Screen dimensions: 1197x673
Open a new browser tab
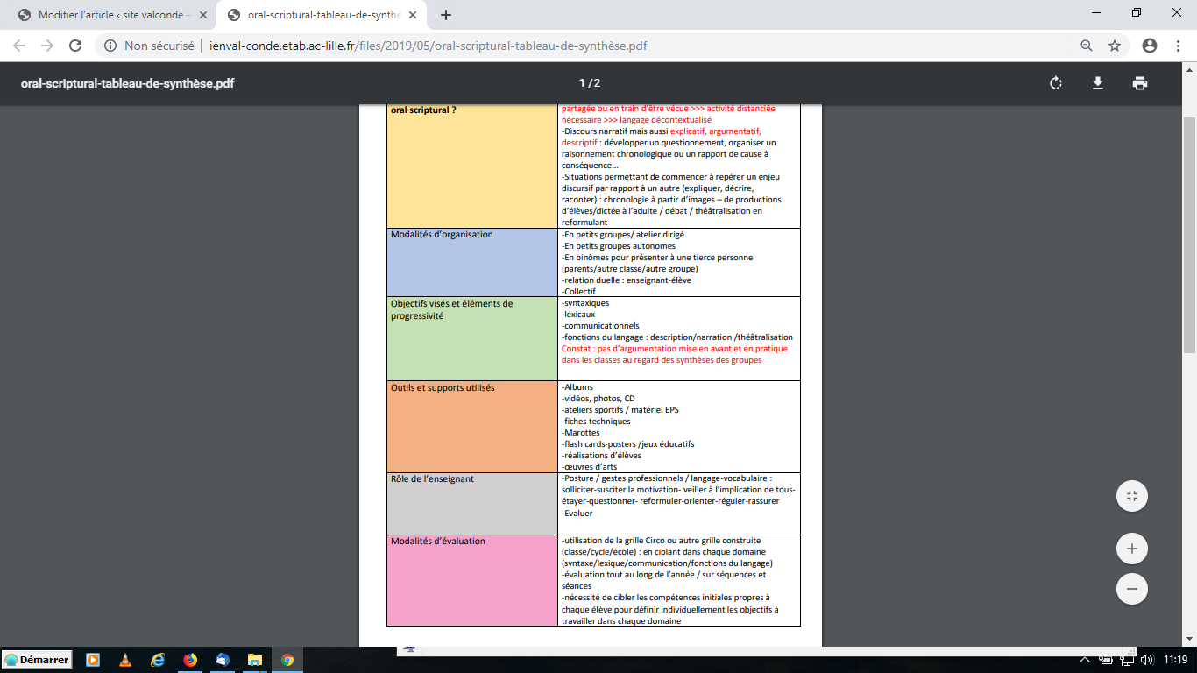tap(446, 15)
